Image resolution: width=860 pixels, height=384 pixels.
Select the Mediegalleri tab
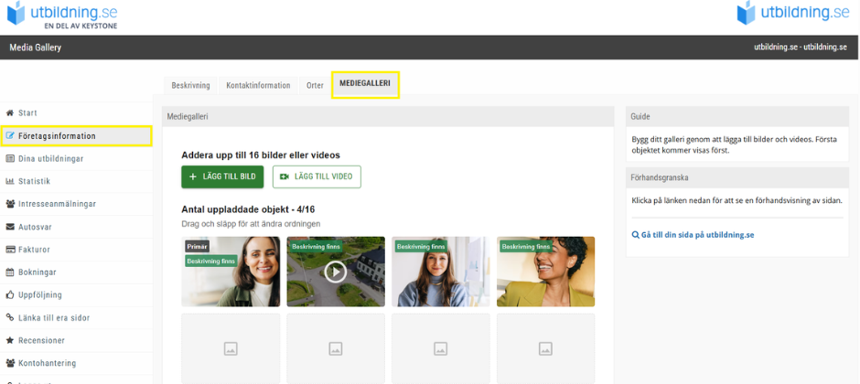[x=365, y=84]
